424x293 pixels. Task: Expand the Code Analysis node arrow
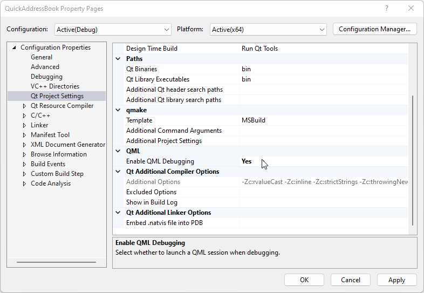coord(24,184)
